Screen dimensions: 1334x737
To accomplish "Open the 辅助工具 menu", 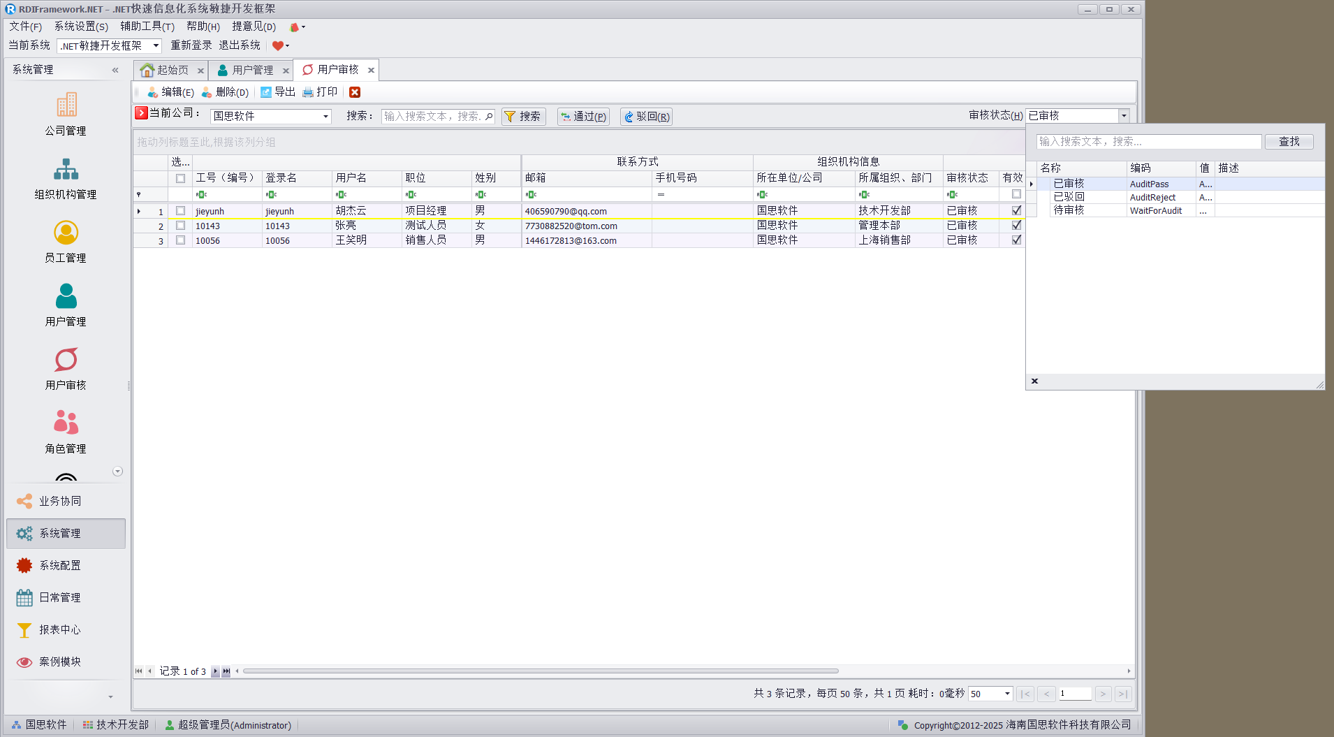I will (147, 27).
